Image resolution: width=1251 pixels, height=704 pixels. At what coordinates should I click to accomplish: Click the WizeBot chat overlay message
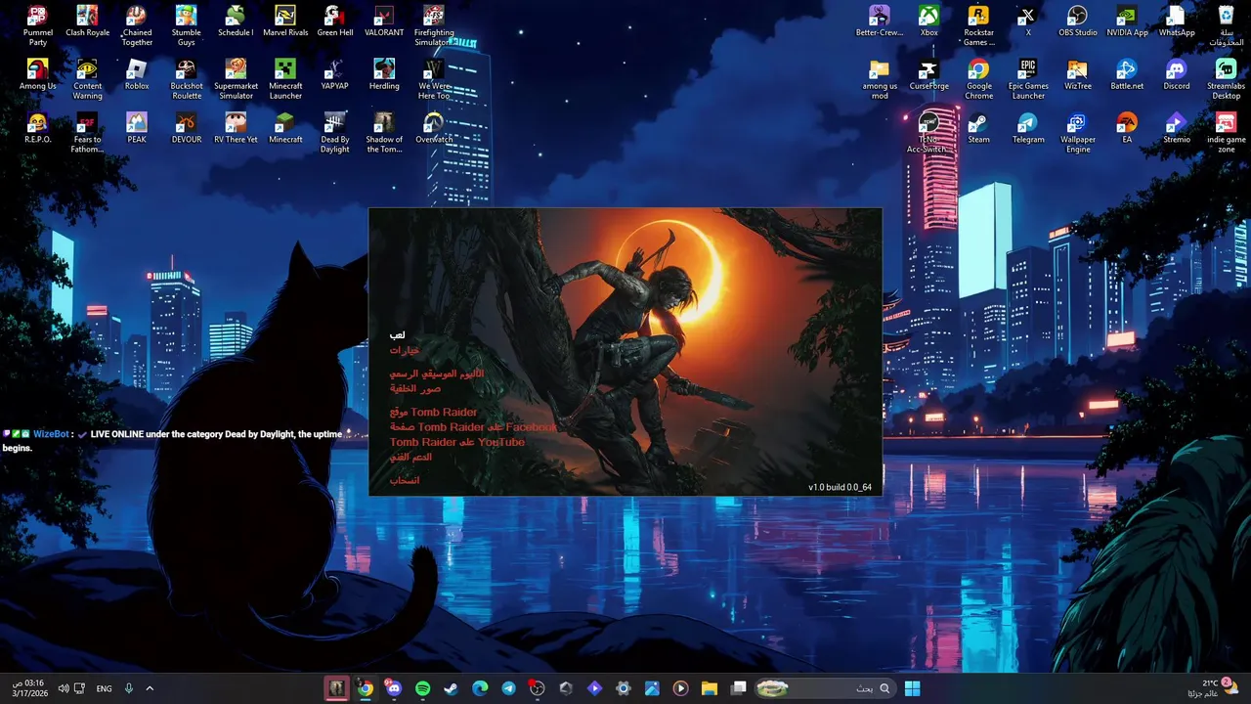(x=173, y=440)
